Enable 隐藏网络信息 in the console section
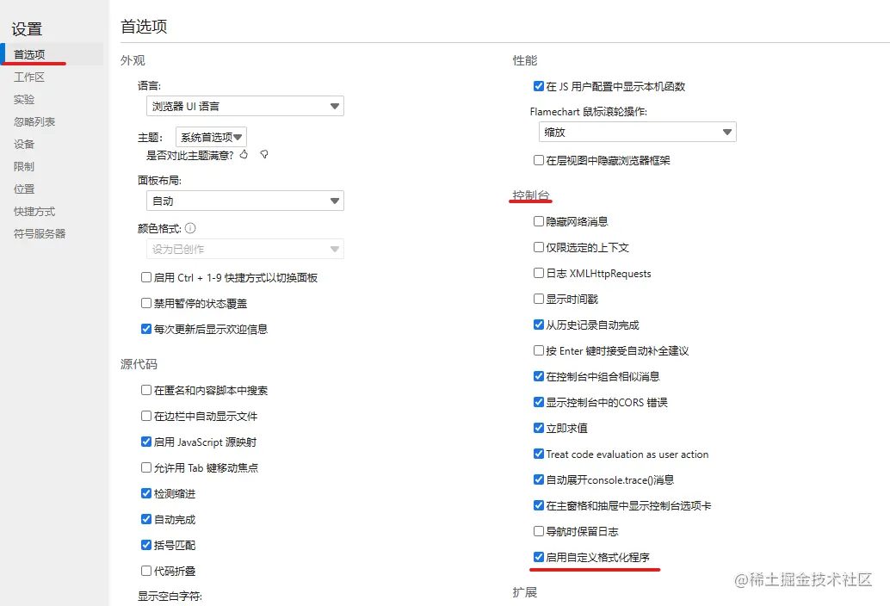The height and width of the screenshot is (606, 890). tap(539, 220)
